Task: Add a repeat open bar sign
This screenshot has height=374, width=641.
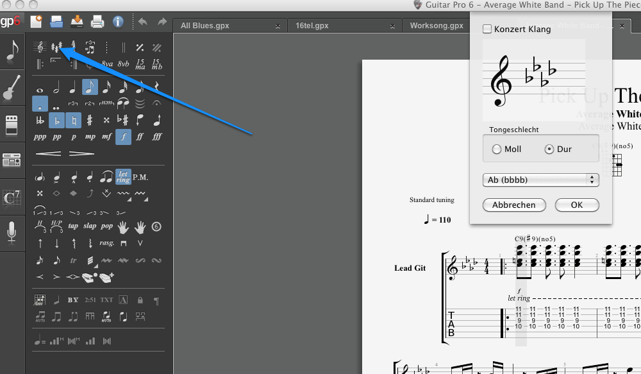Action: (40, 64)
